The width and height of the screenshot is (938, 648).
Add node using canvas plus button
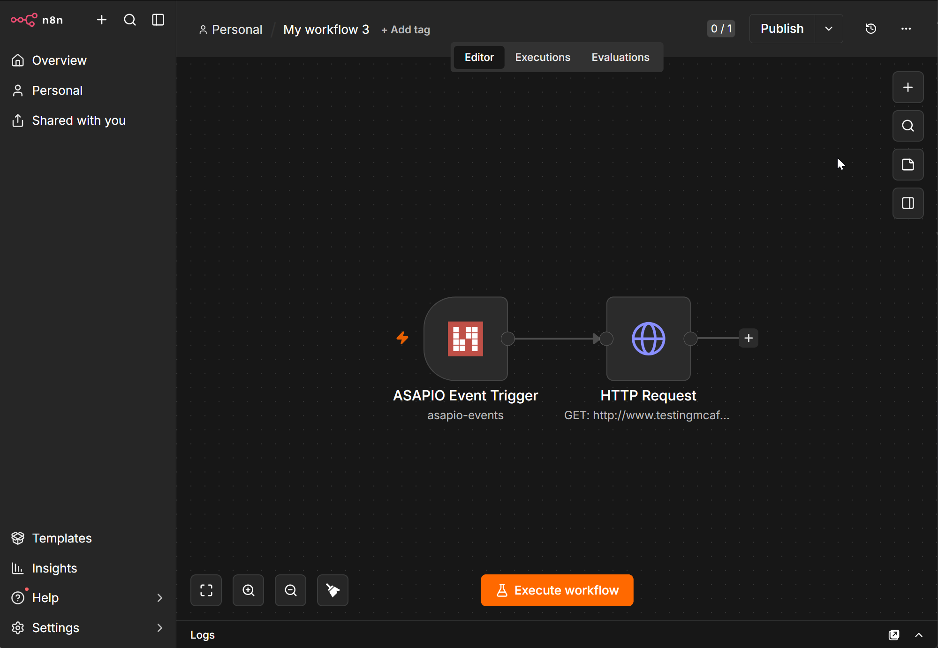pyautogui.click(x=908, y=87)
